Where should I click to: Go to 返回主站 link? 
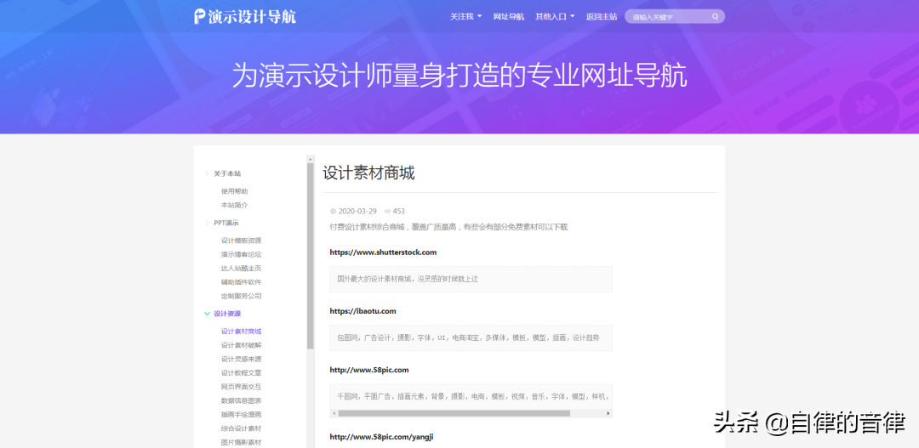coord(602,16)
